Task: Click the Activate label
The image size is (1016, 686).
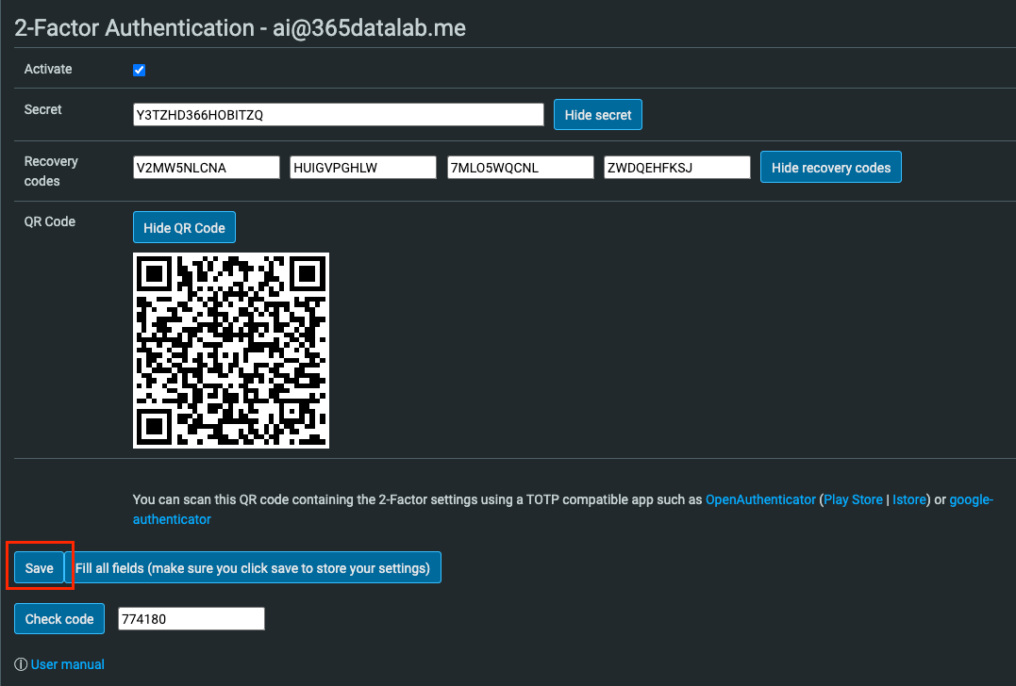Action: 48,69
